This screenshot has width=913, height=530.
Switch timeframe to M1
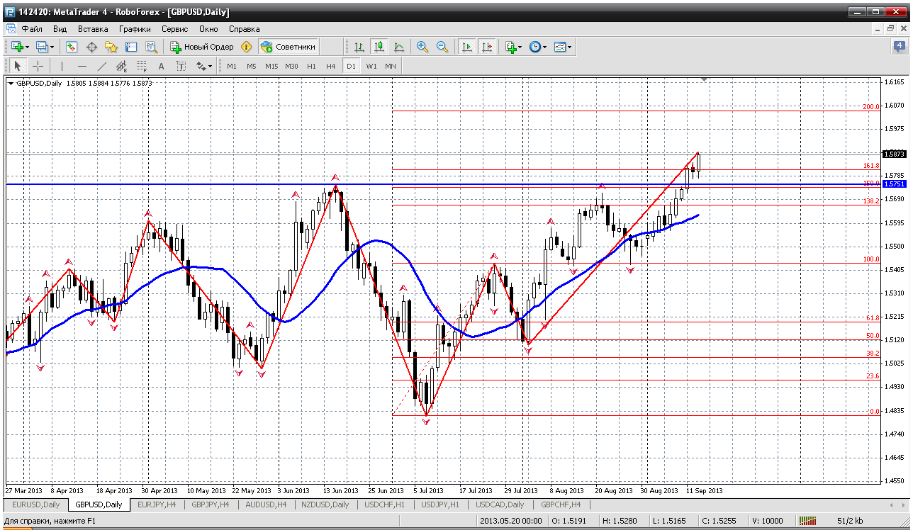[232, 66]
